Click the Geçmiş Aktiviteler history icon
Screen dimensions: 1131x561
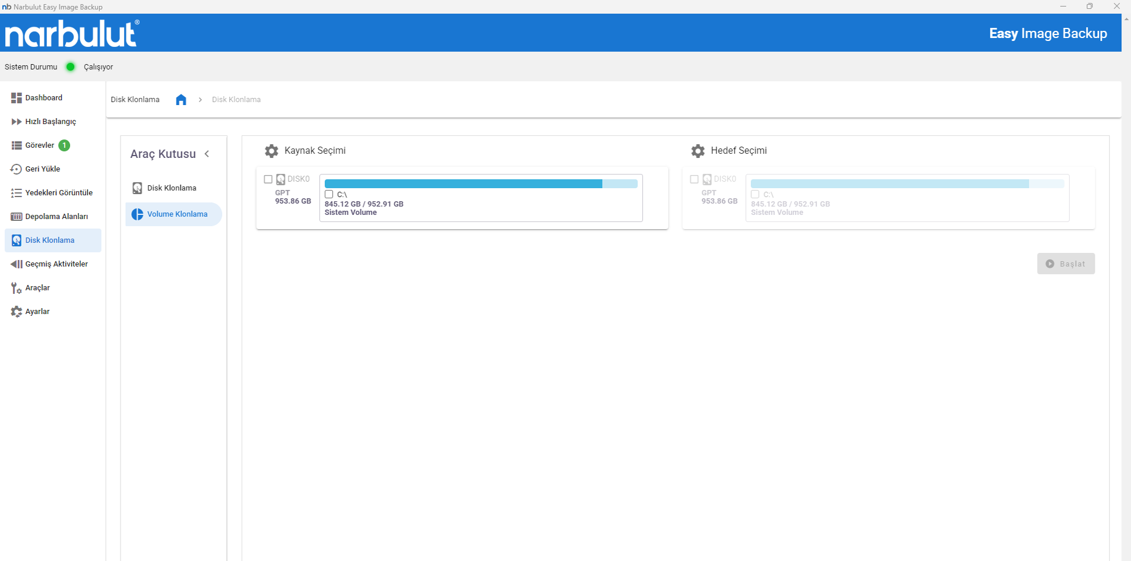pos(16,264)
